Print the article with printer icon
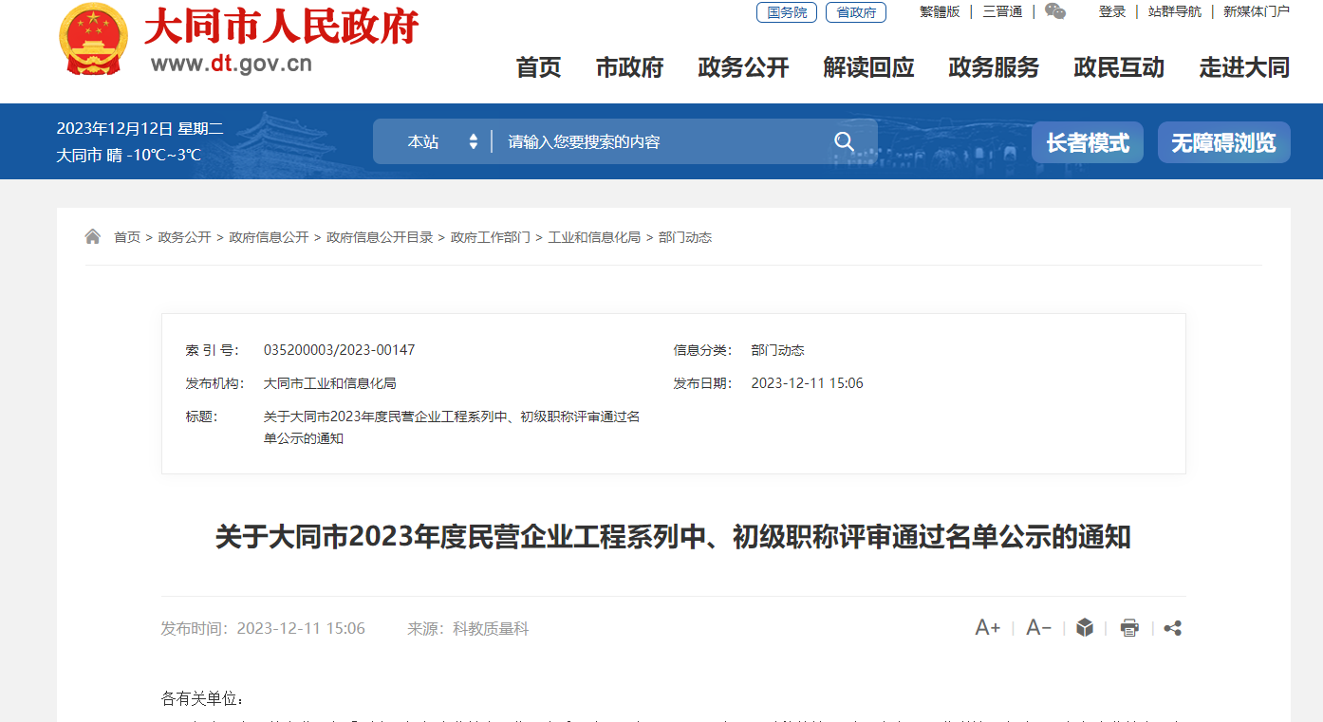Screen dimensions: 1323x722 point(1128,628)
